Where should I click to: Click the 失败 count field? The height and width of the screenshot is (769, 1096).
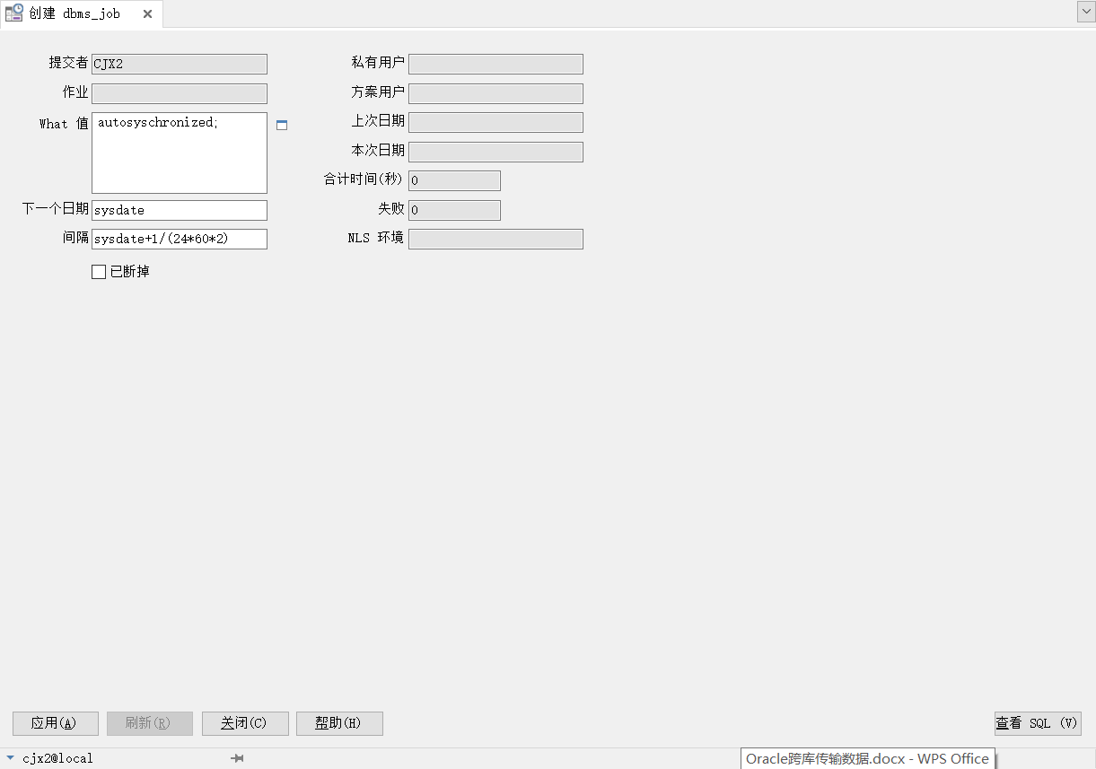coord(454,210)
